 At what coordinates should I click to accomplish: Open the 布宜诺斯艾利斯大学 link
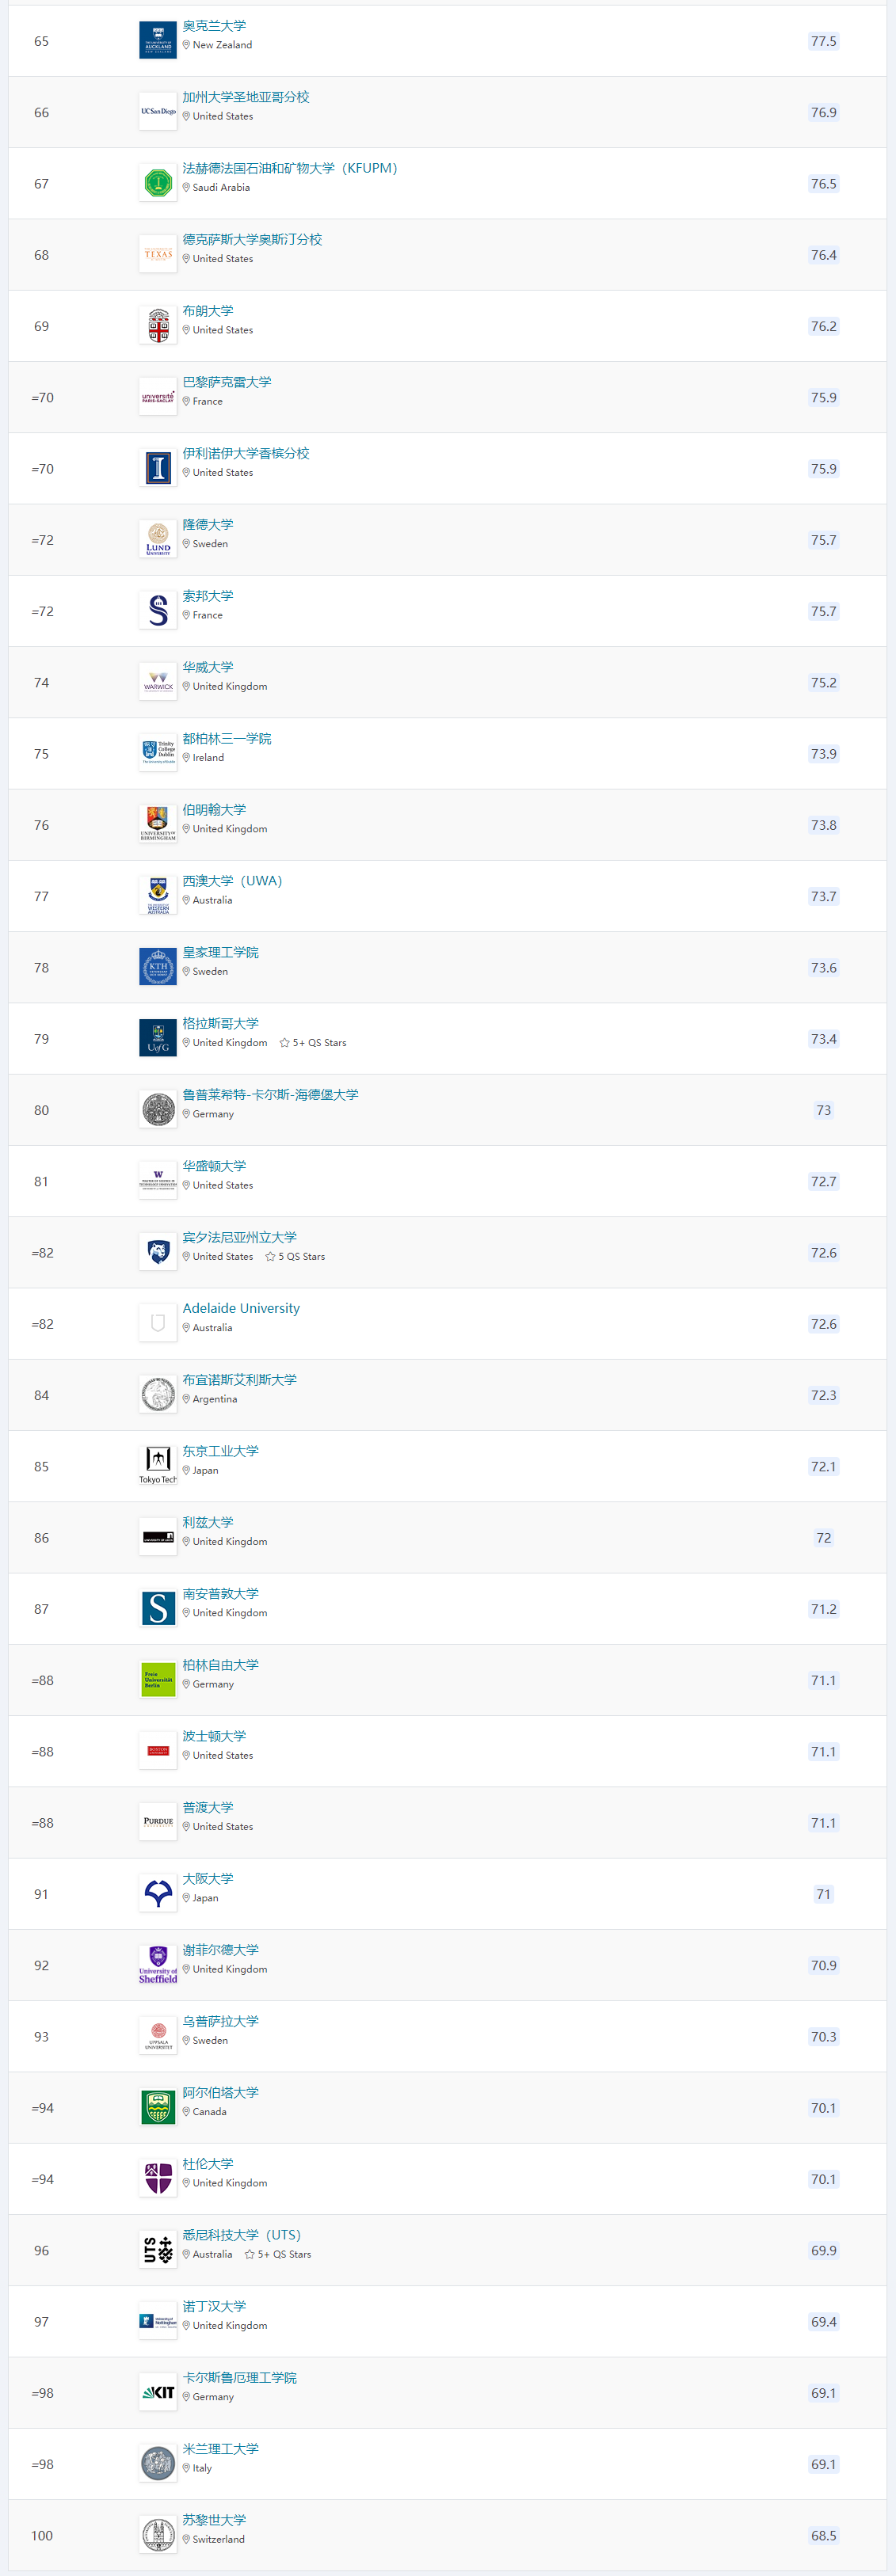click(239, 1379)
